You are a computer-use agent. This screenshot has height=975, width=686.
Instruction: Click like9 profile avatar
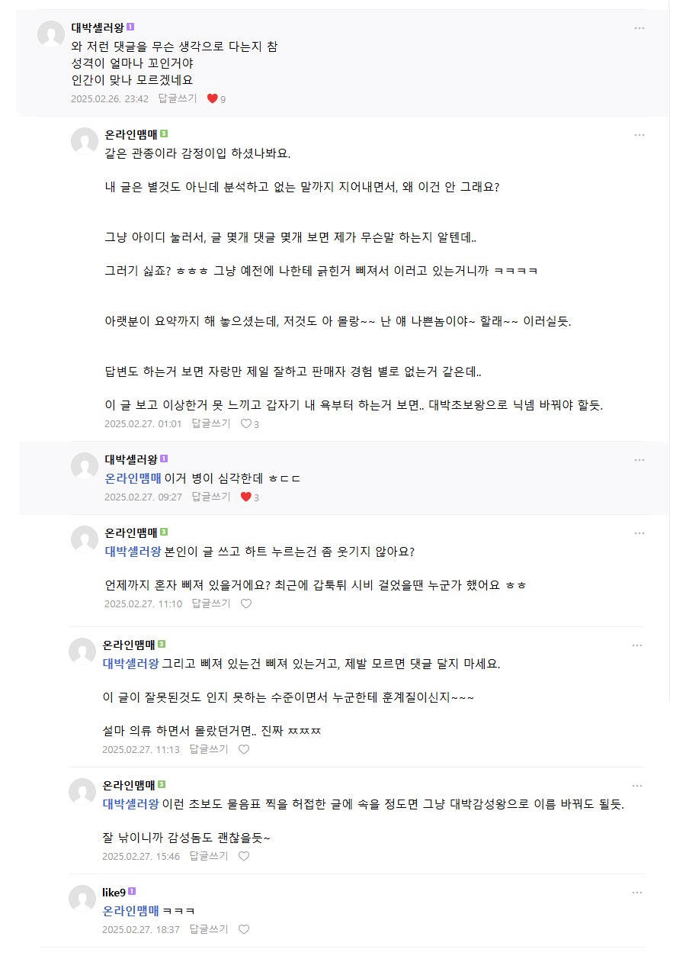tap(82, 899)
